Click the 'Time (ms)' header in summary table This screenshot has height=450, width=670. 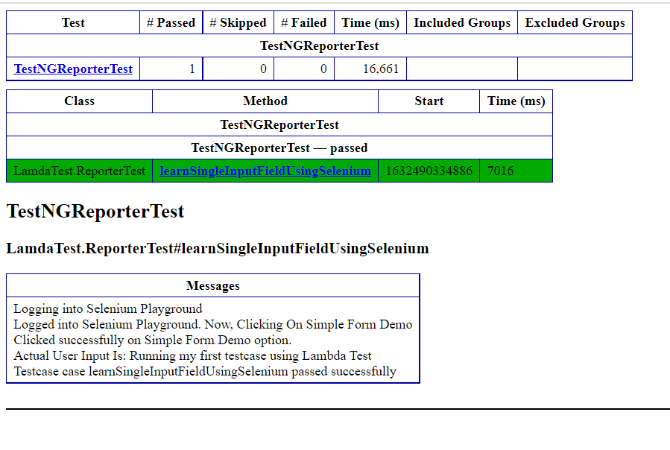pyautogui.click(x=370, y=22)
